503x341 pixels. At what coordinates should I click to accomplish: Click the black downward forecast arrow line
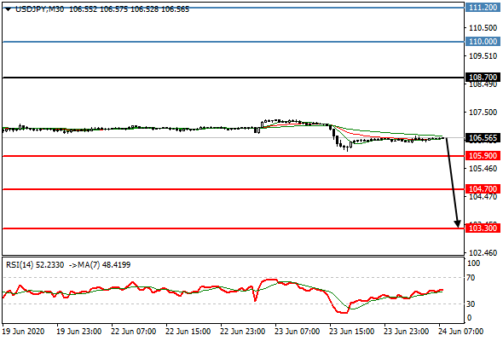pyautogui.click(x=452, y=182)
